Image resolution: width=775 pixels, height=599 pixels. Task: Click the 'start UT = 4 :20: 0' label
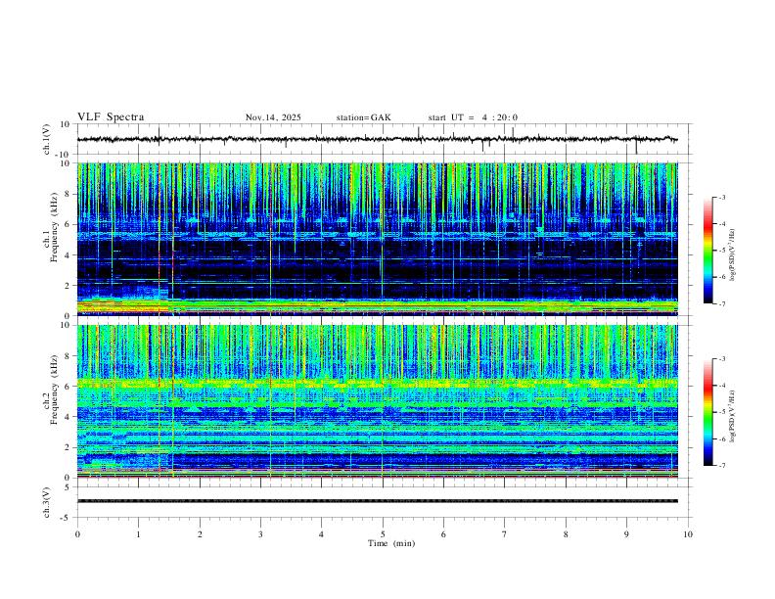coord(473,117)
